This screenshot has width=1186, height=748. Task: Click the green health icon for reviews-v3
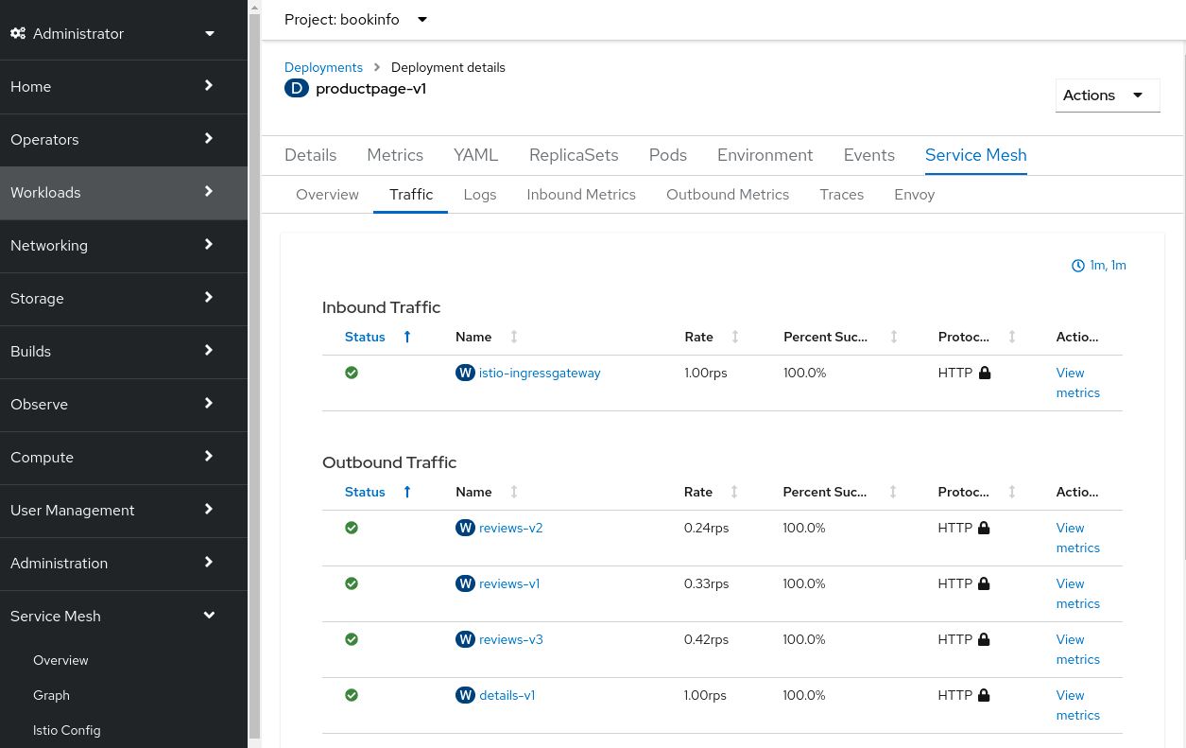pos(352,639)
